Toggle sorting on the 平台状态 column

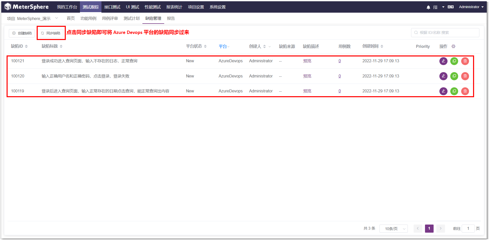(205, 46)
